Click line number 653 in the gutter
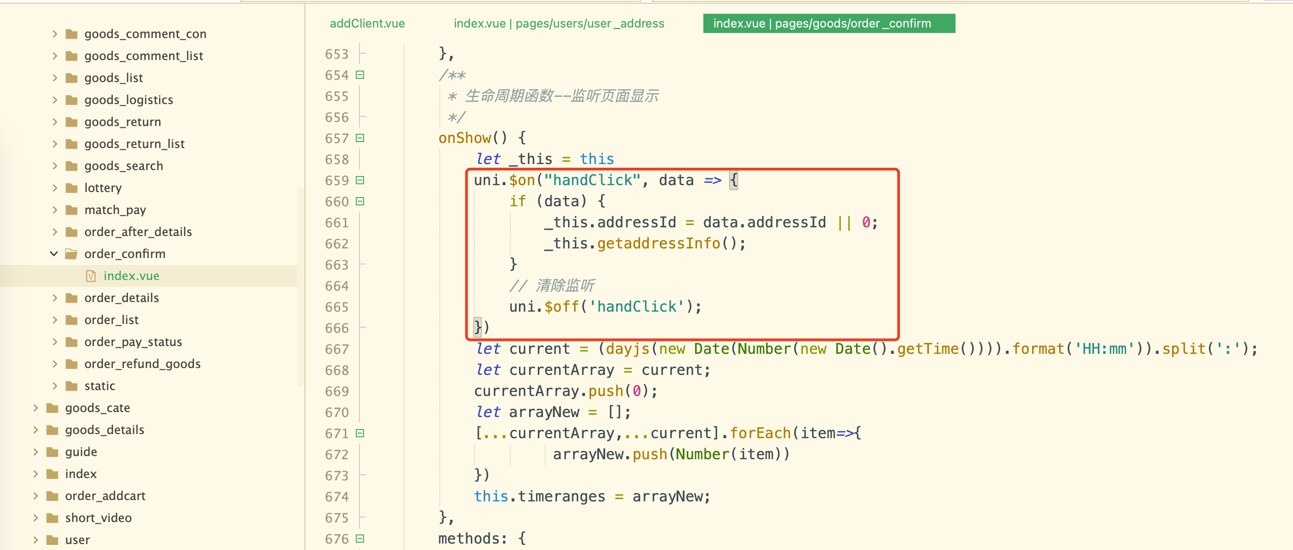Screen dimensions: 1293x550 point(336,54)
